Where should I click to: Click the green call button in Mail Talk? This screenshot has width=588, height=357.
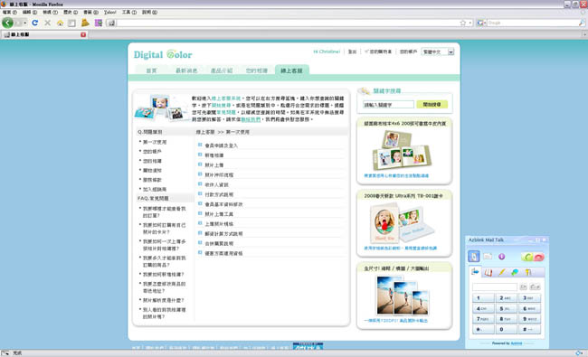click(x=527, y=257)
